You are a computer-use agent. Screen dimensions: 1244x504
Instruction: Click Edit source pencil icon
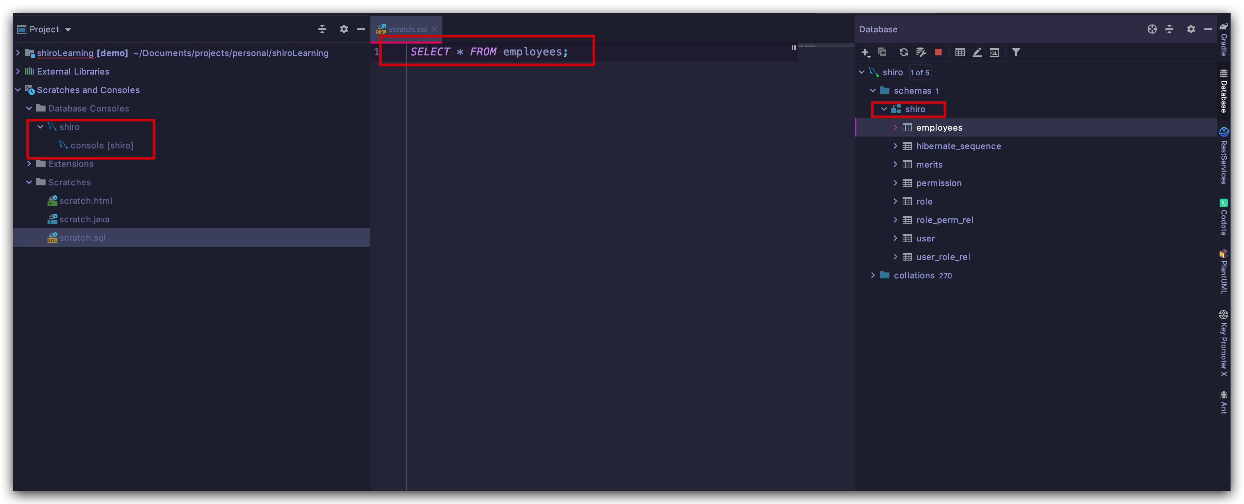[x=977, y=52]
